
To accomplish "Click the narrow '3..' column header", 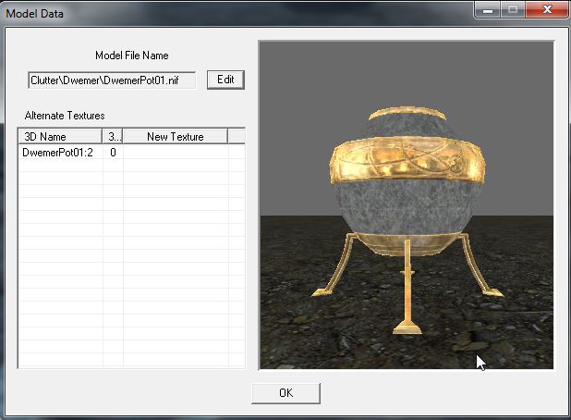I will point(113,136).
